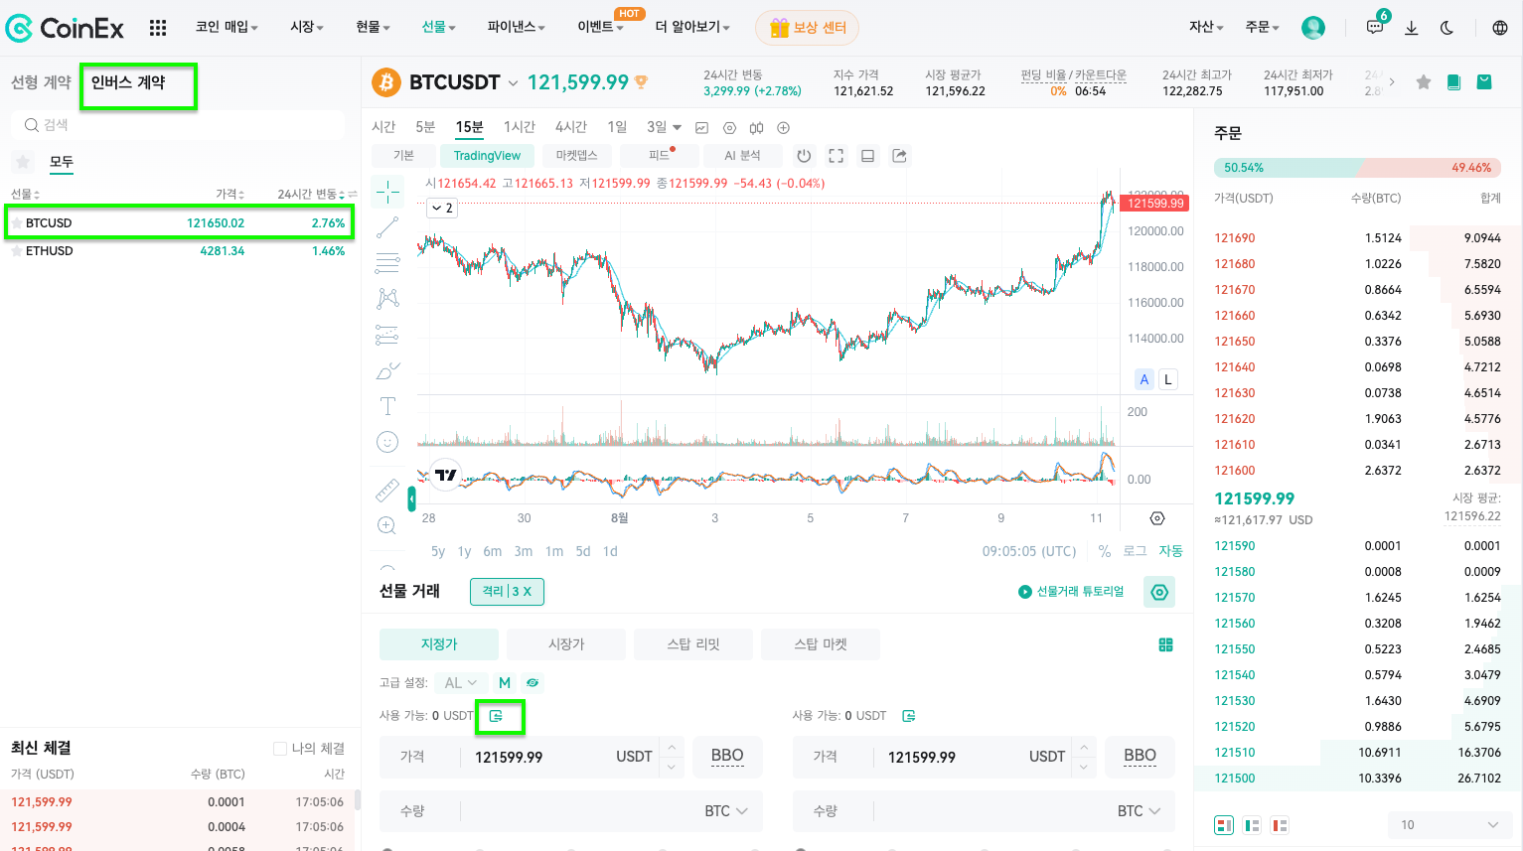Expand the order book depth dropdown showing 10
Image resolution: width=1523 pixels, height=851 pixels.
1449,825
